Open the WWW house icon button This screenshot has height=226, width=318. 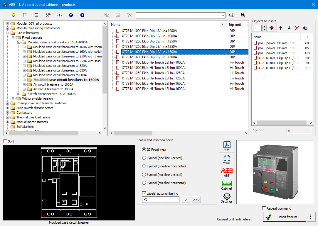tap(227, 159)
